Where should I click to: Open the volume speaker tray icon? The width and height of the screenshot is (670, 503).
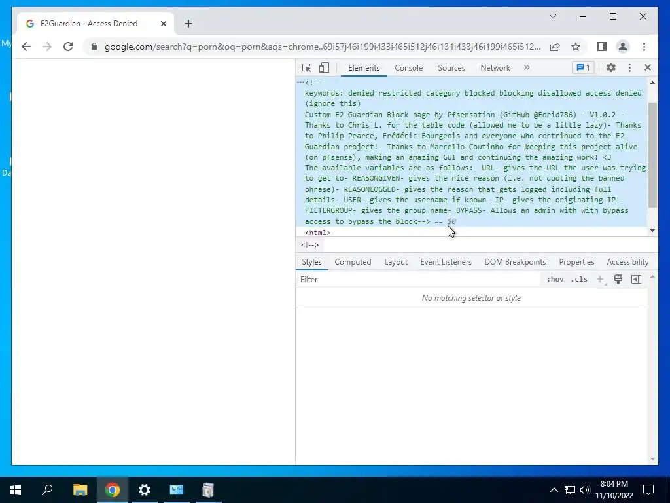point(585,490)
